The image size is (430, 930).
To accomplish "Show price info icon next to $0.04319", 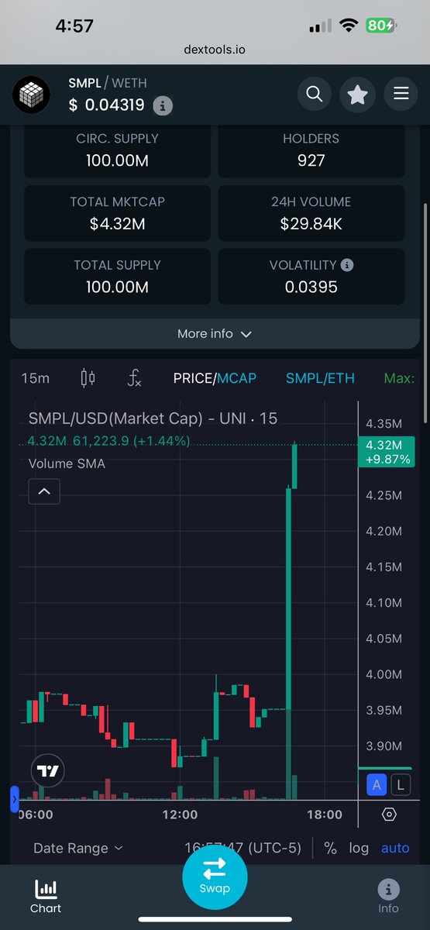I will coord(162,105).
